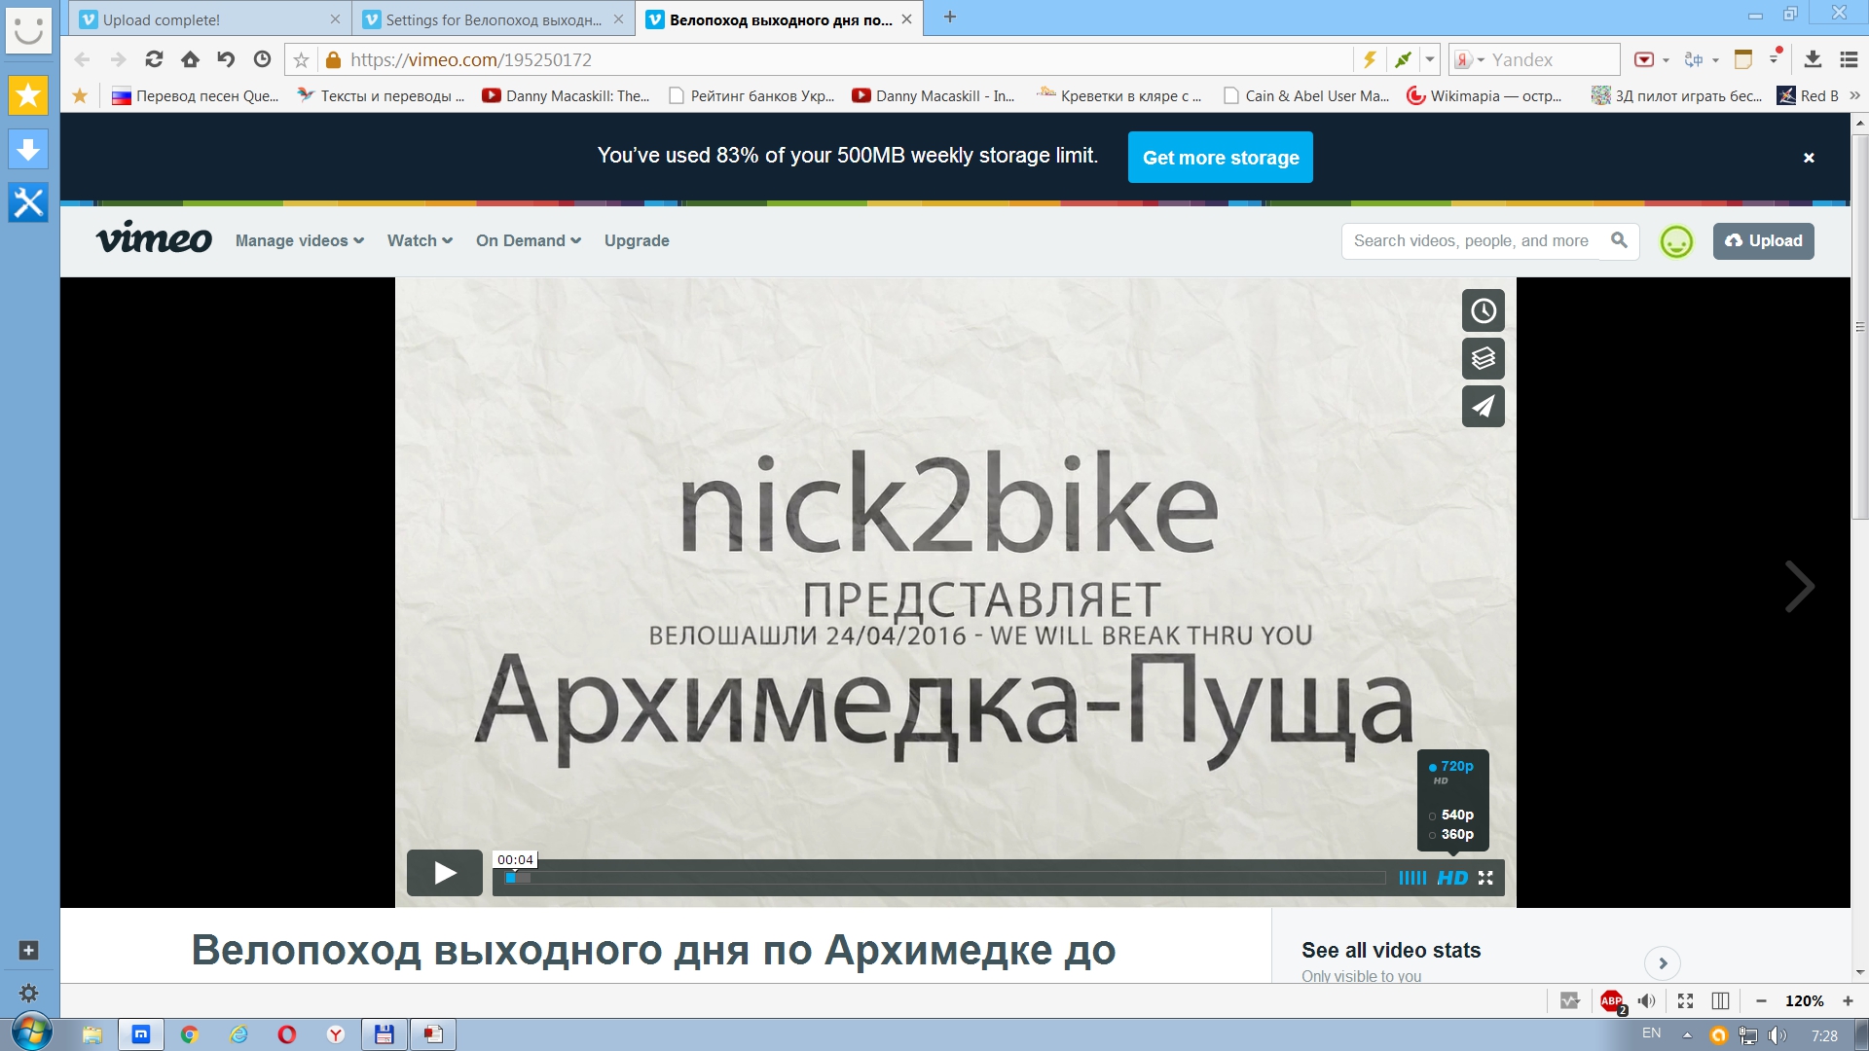Click the video progress bar

pos(944,878)
